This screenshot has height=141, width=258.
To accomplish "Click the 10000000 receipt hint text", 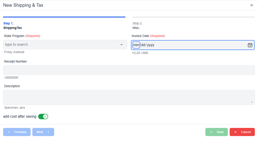I will pyautogui.click(x=11, y=78).
